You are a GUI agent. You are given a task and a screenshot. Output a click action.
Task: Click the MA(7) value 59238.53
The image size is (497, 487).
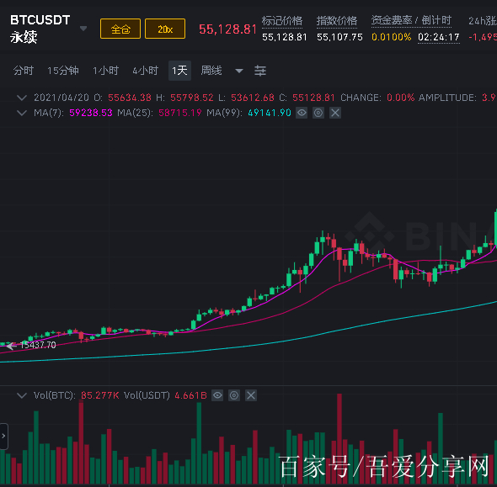(91, 113)
